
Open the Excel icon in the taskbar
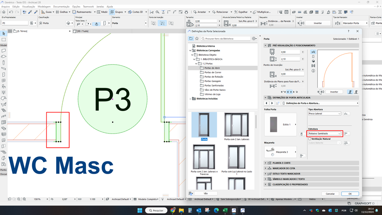click(x=225, y=210)
